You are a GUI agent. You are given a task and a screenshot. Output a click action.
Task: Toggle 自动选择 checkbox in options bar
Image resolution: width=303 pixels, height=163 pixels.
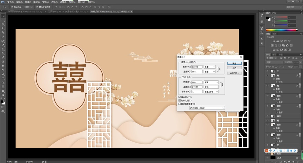tap(12, 7)
